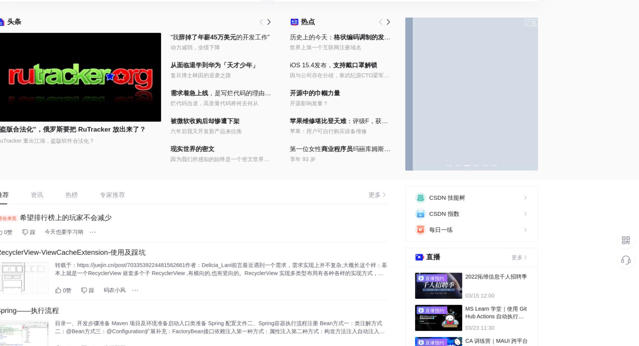Image resolution: width=639 pixels, height=346 pixels.
Task: Open 2022拓维信息千人招聘季 live title
Action: (x=496, y=277)
